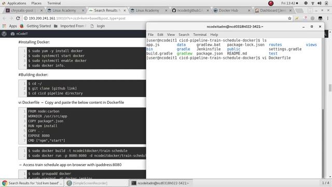
Task: Open the View menu in the terminal window
Action: (171, 35)
